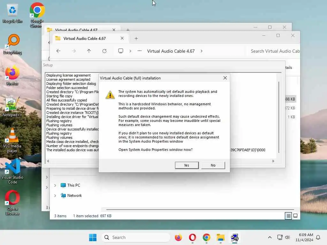Click the 'Folder selection succeeded' log line
327x245 pixels.
67,88
